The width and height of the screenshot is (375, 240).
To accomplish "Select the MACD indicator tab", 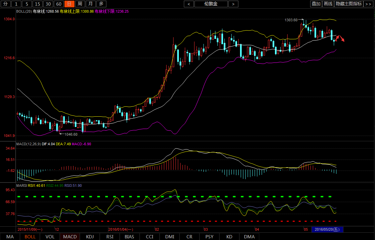I will pos(70,237).
